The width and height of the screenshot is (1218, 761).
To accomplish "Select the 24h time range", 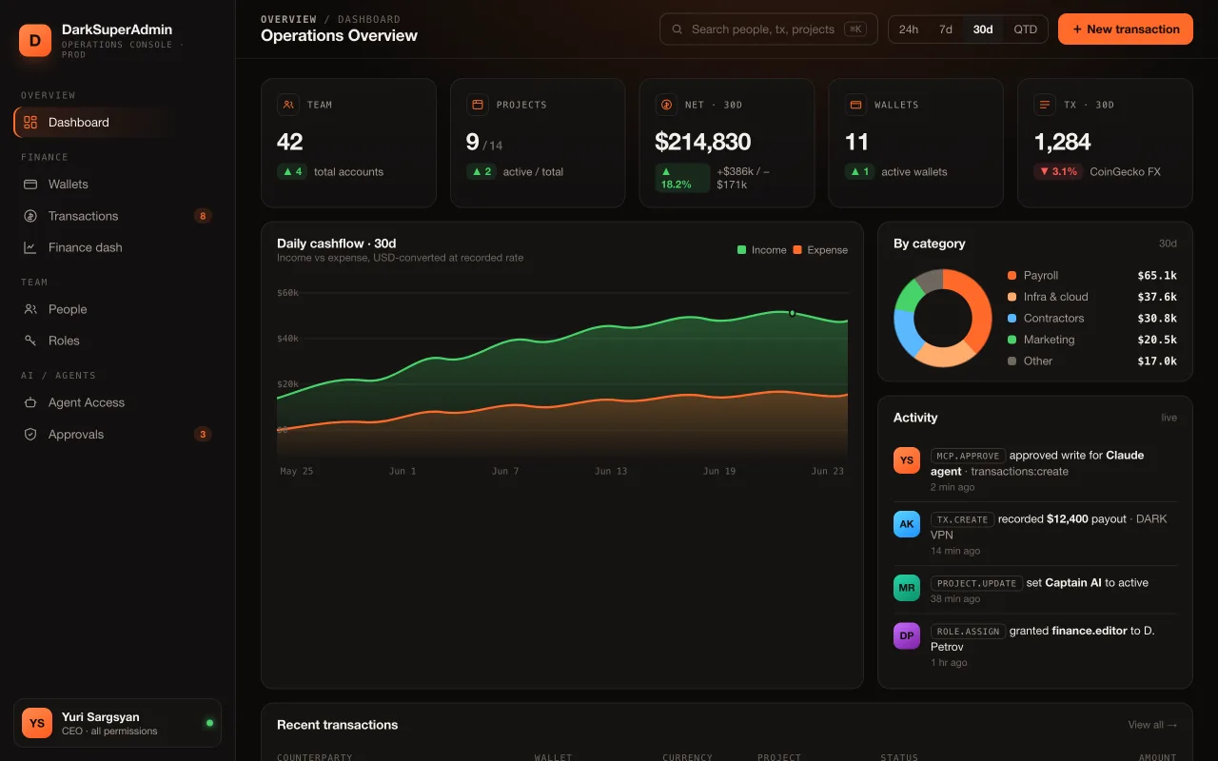I will click(909, 29).
